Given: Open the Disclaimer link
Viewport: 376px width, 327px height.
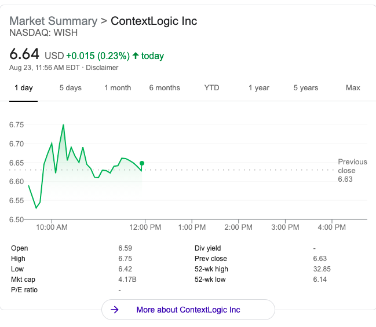Looking at the screenshot, I should pyautogui.click(x=102, y=68).
